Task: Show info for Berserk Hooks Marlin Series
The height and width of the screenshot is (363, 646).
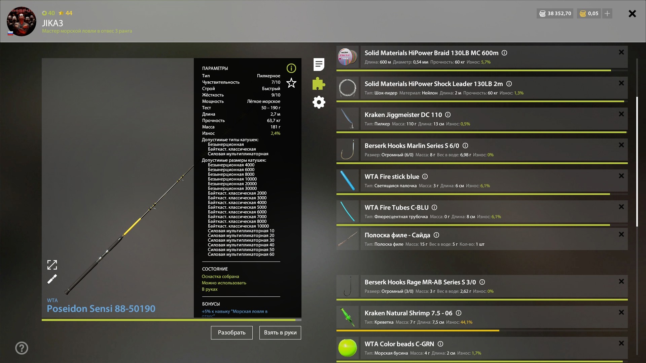Action: tap(465, 146)
